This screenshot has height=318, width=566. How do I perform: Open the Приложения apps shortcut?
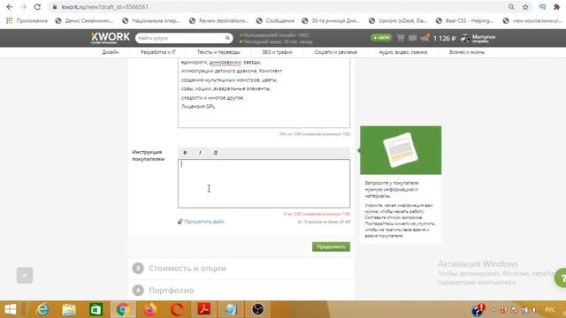coord(27,21)
